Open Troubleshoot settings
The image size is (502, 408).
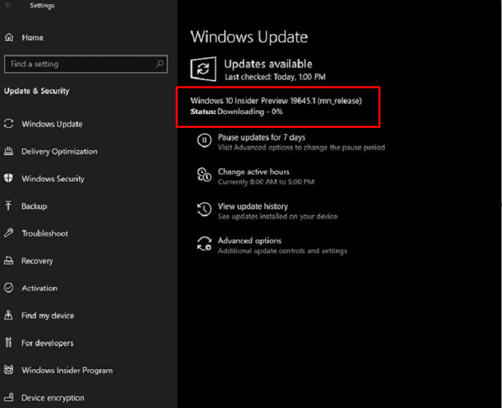tap(45, 234)
